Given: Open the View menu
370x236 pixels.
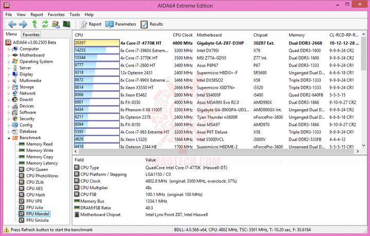Looking at the screenshot, I should point(21,14).
